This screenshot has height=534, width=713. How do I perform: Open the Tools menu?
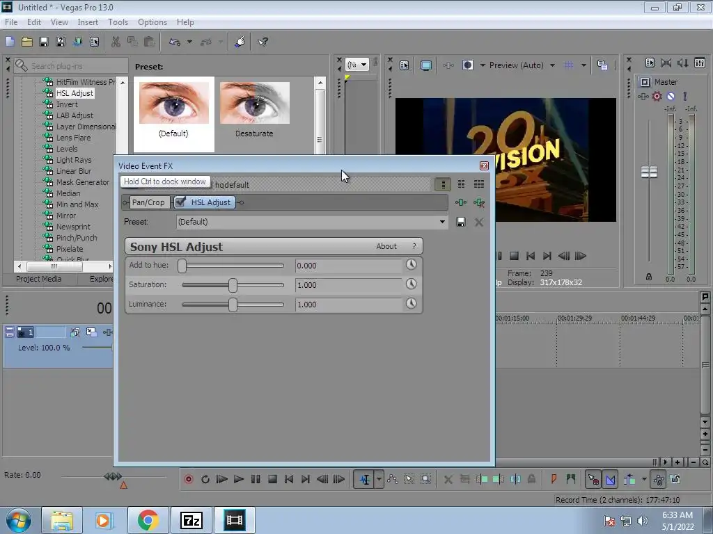[x=118, y=22]
